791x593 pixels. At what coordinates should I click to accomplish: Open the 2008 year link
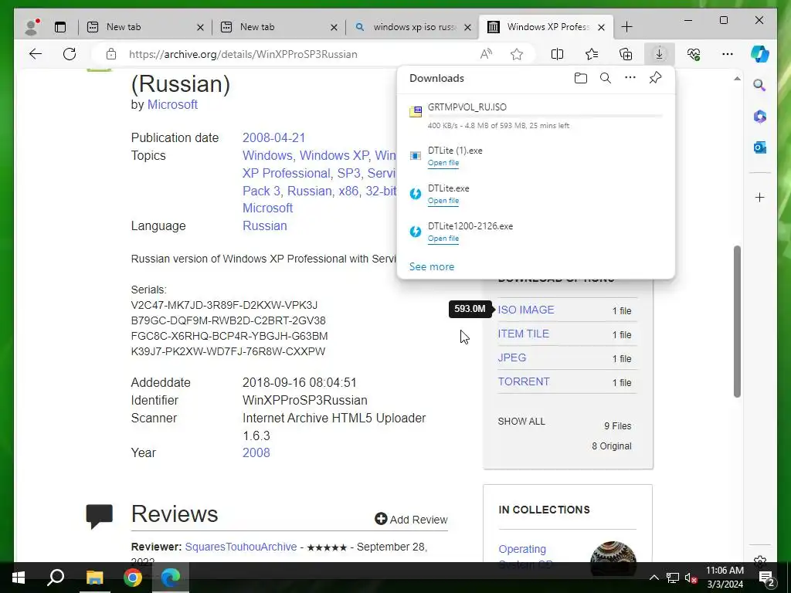coord(256,452)
